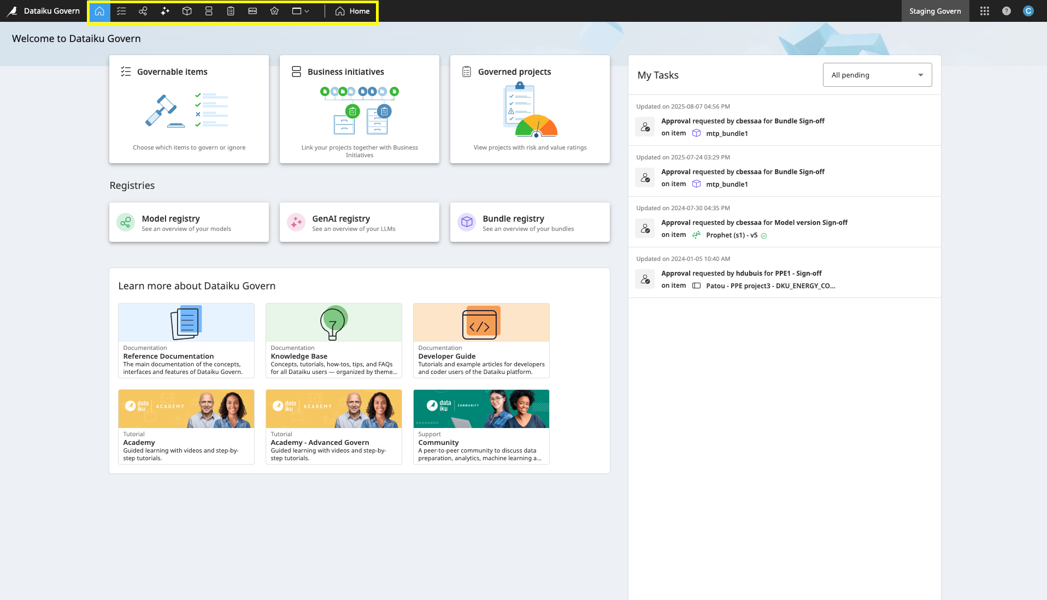This screenshot has height=600, width=1047.
Task: Expand the All pending tasks filter dropdown
Action: 877,75
